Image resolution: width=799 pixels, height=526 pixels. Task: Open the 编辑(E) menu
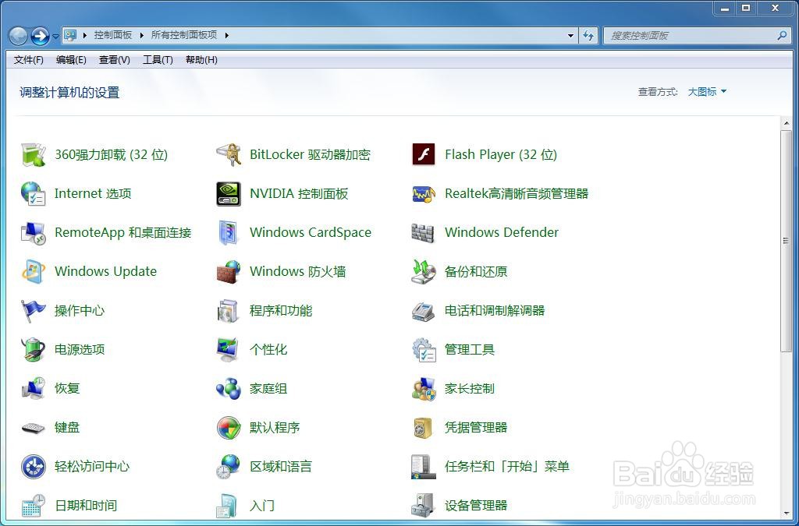[71, 60]
